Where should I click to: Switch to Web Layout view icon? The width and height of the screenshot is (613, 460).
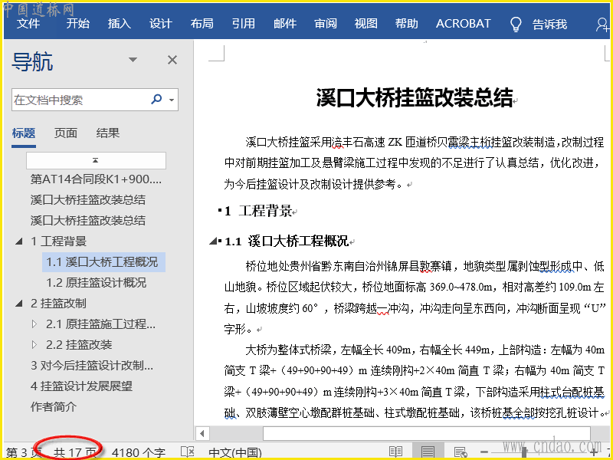point(461,452)
